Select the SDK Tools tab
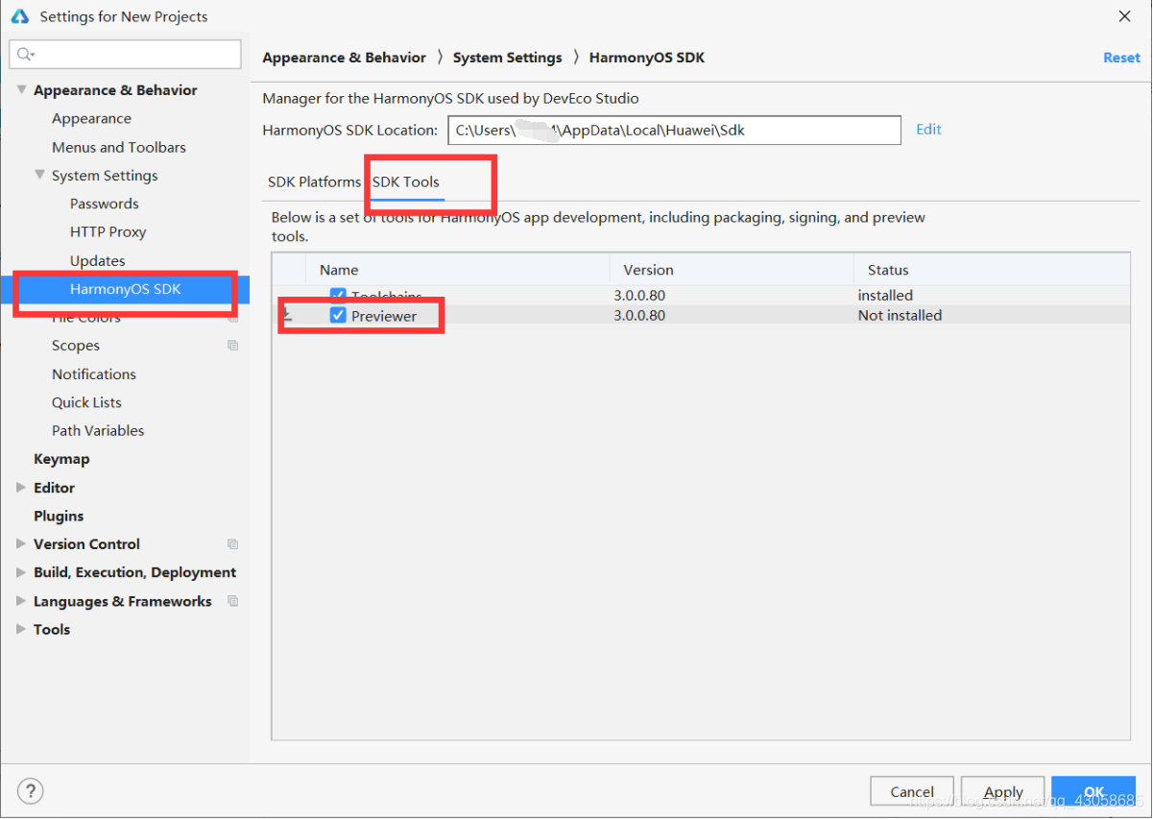Image resolution: width=1153 pixels, height=819 pixels. click(406, 181)
